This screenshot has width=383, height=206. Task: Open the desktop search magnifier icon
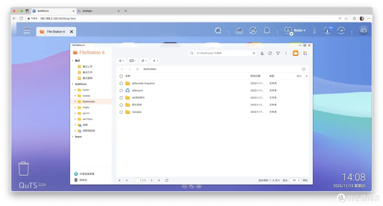click(x=218, y=30)
